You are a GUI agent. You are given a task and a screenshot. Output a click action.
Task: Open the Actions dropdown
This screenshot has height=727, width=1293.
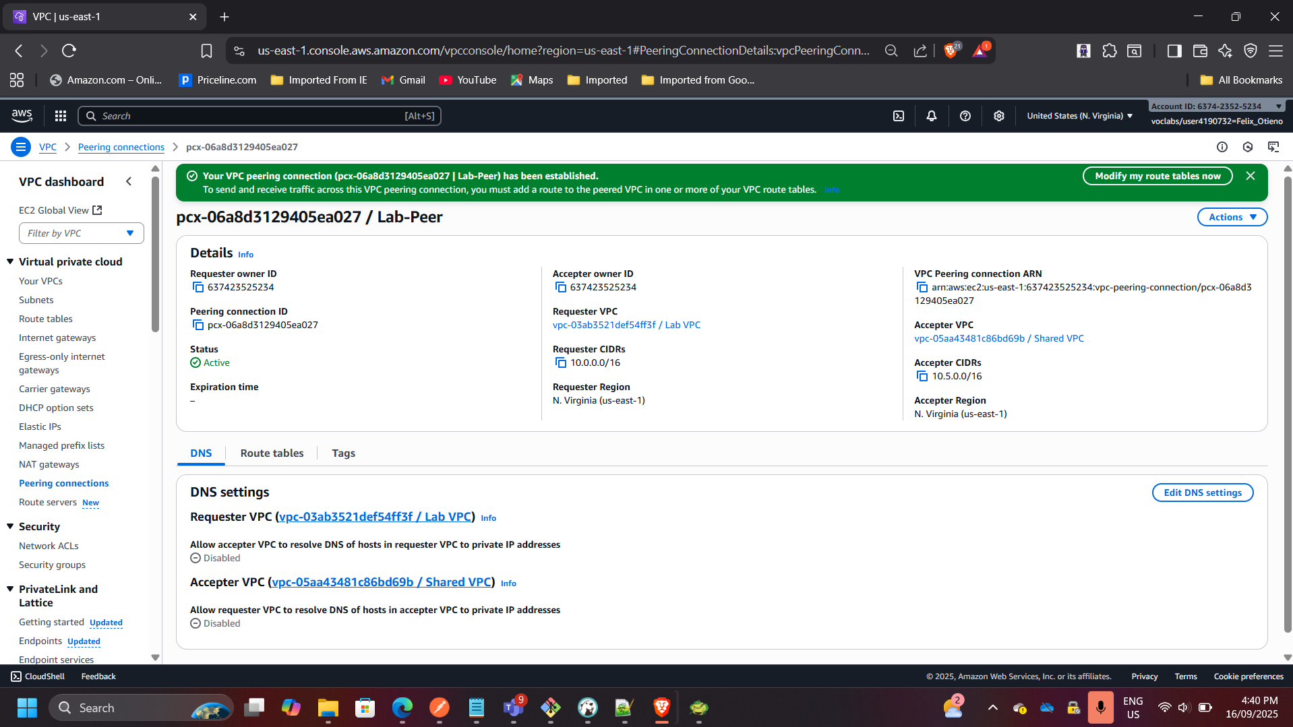pos(1232,217)
